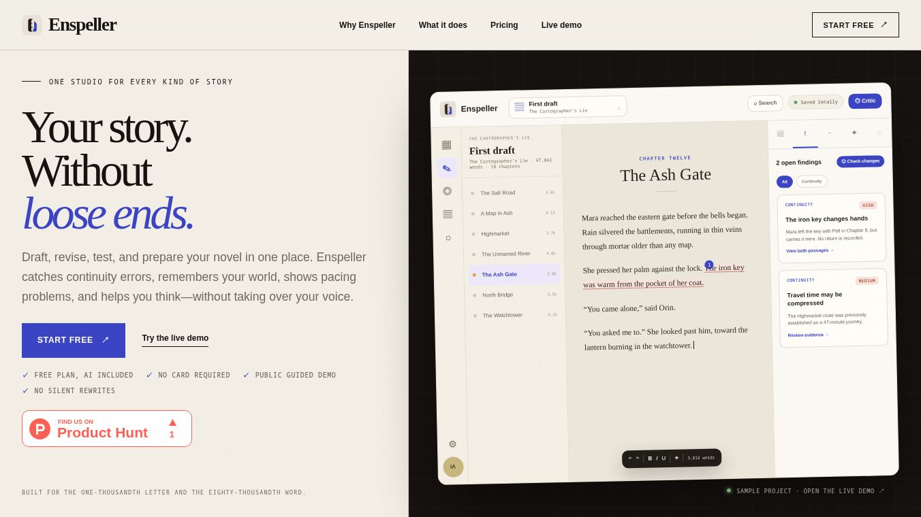The width and height of the screenshot is (921, 517).
Task: Click the undo arrow in floating editor toolbar
Action: click(x=630, y=458)
